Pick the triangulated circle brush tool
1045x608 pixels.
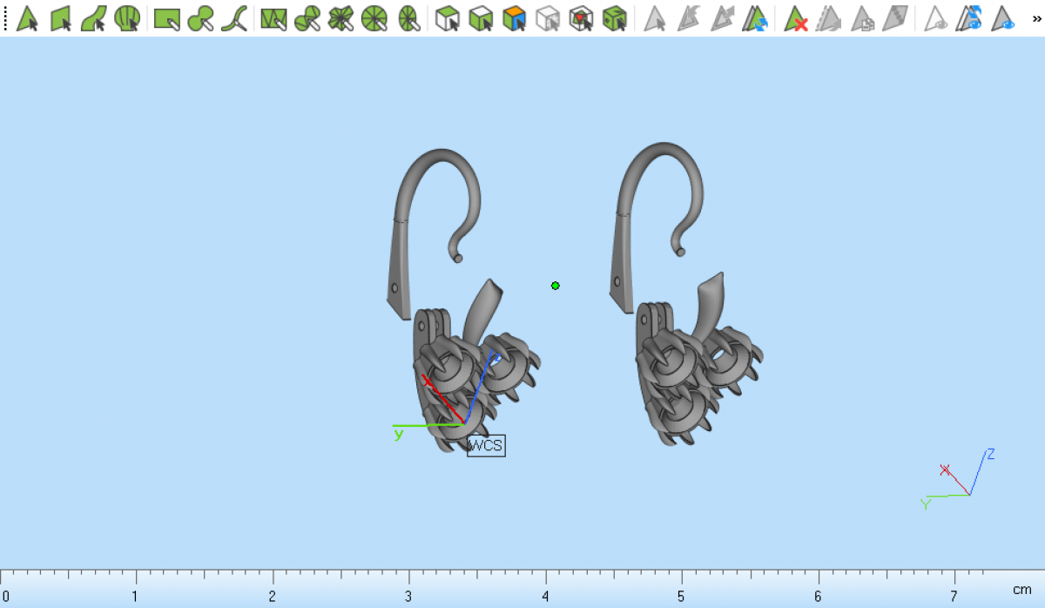pos(374,18)
